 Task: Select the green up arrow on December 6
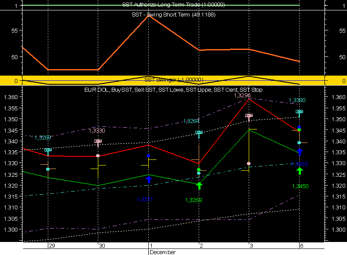300,171
